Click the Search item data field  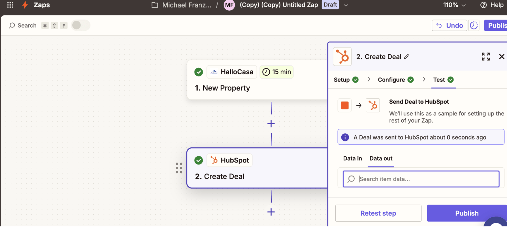click(421, 179)
